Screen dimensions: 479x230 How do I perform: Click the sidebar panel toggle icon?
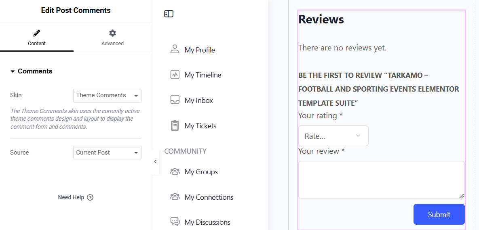pyautogui.click(x=169, y=14)
